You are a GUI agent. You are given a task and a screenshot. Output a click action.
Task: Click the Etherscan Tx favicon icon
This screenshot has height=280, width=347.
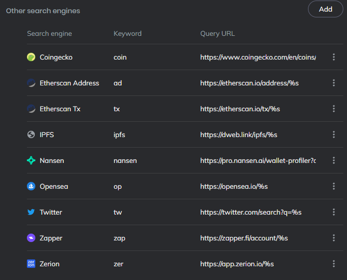click(31, 109)
